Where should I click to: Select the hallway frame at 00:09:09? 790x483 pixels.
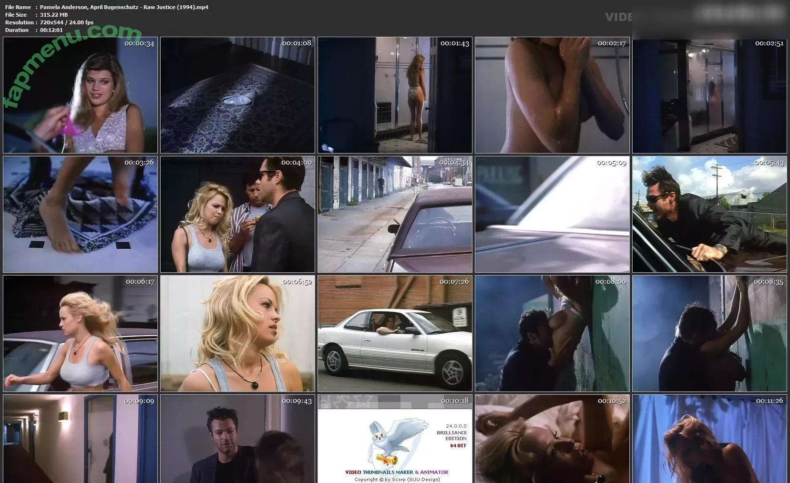click(80, 439)
